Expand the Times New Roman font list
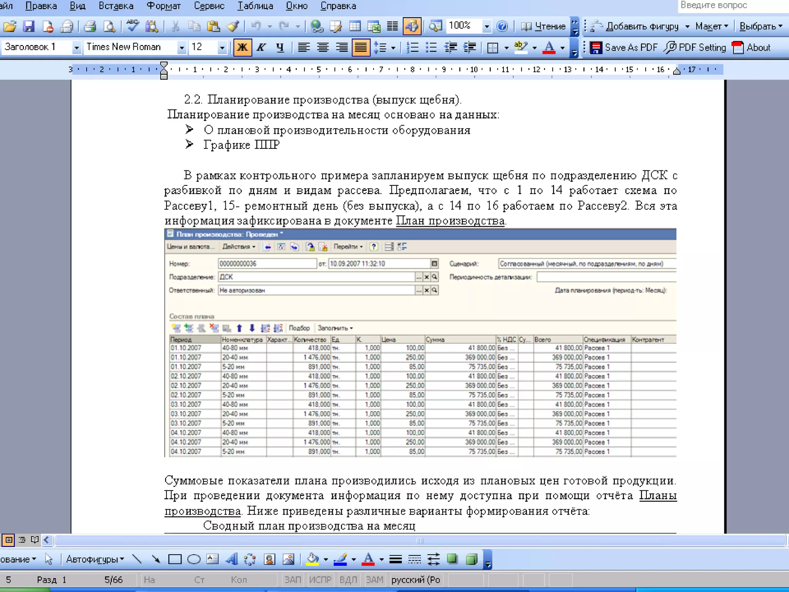This screenshot has height=592, width=789. tap(181, 47)
